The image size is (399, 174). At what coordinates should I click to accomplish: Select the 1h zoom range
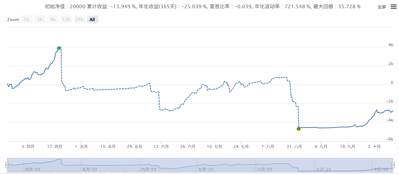(26, 20)
